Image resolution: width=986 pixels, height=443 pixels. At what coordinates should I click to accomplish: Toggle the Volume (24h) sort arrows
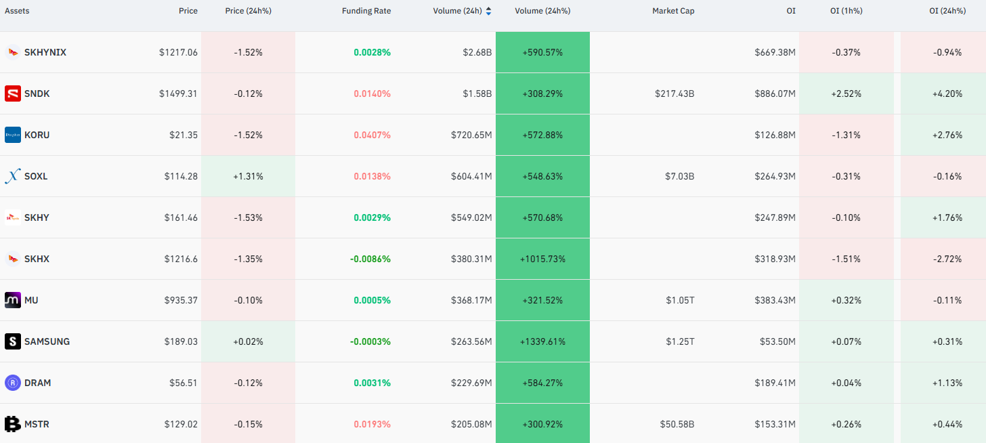[x=489, y=11]
